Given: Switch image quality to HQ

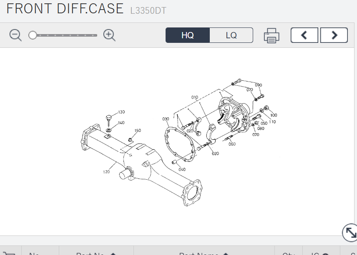Looking at the screenshot, I should (188, 35).
